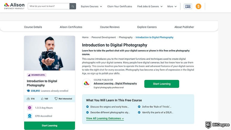Click the course publisher logo
Viewport: 231px width, 130px height.
[x=86, y=84]
